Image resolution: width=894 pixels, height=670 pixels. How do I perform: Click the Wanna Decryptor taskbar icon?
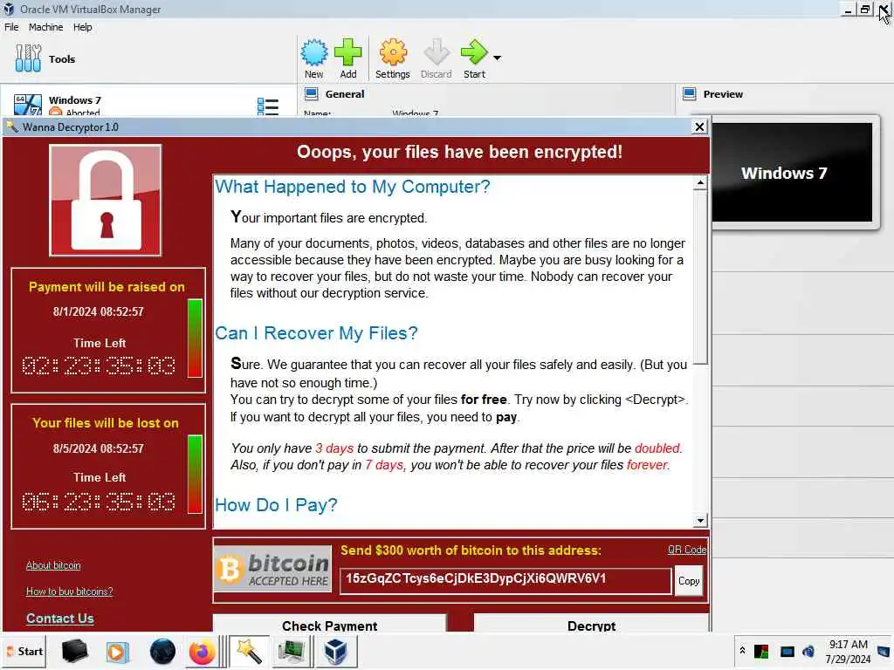[249, 652]
